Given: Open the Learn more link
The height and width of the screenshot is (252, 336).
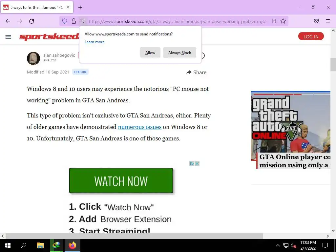Looking at the screenshot, I should point(94,42).
